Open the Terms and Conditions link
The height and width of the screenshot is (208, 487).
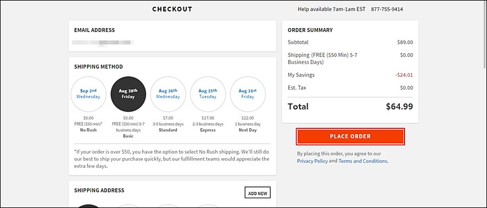[363, 161]
